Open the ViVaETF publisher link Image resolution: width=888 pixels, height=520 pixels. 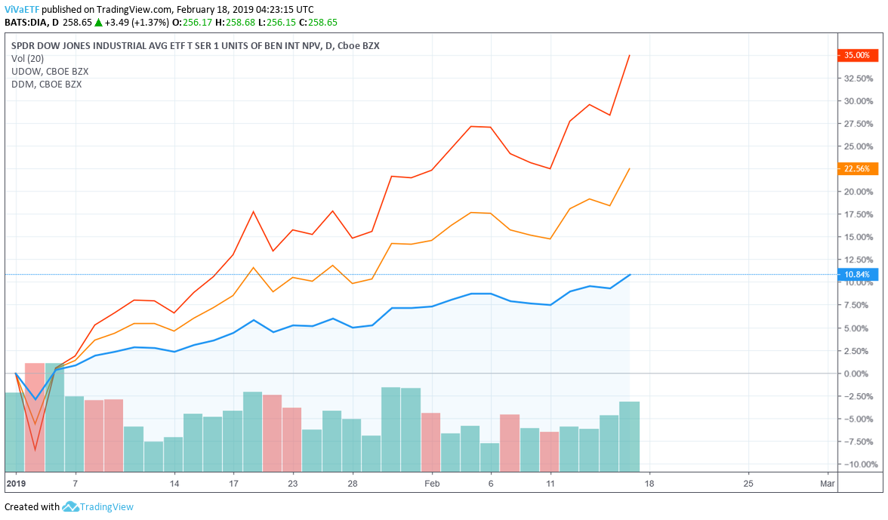point(21,10)
